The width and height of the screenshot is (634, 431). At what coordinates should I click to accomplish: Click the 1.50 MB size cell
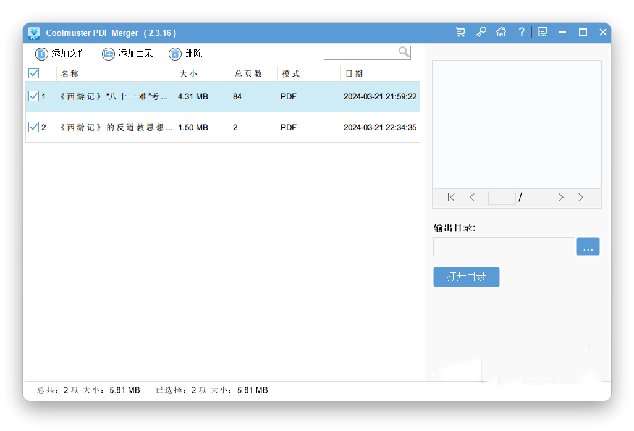(x=193, y=127)
